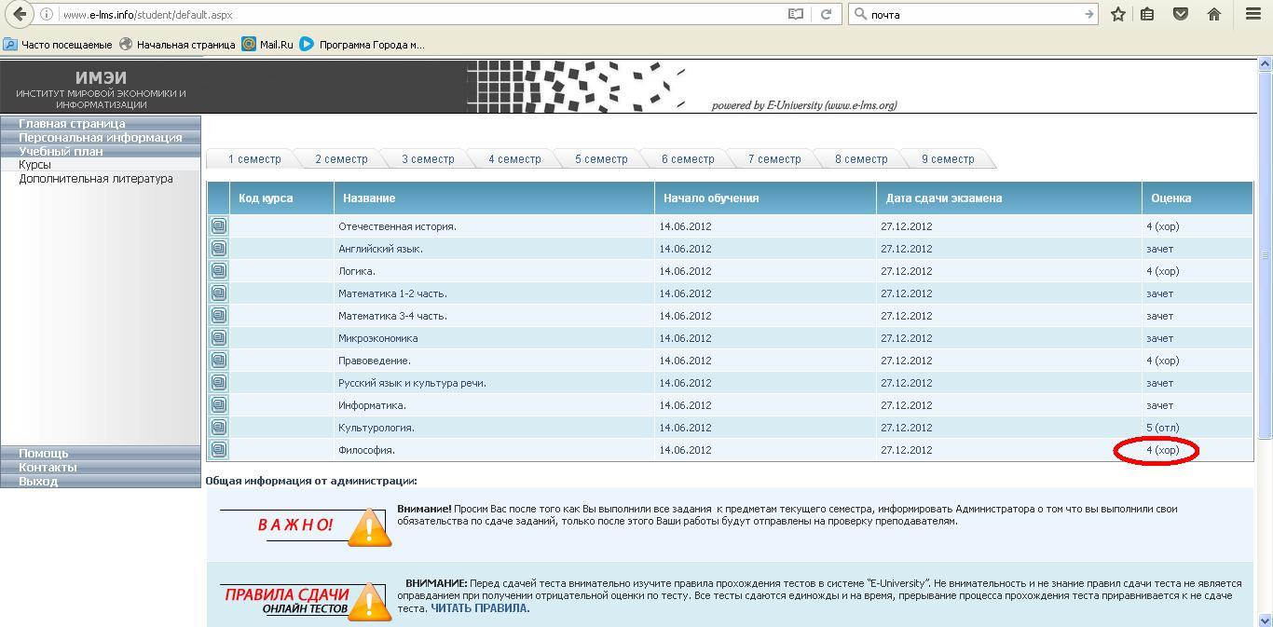Viewport: 1273px width, 627px height.
Task: Open the Pocket icon in toolbar
Action: 1180,14
